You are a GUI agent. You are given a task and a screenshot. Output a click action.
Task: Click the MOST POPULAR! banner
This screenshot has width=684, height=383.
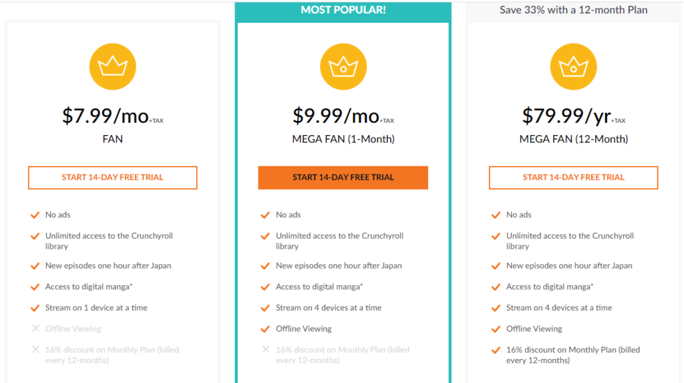343,10
